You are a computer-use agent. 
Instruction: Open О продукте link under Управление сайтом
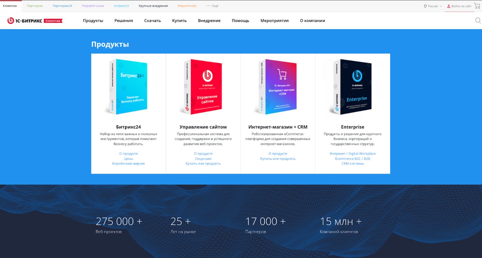point(203,154)
